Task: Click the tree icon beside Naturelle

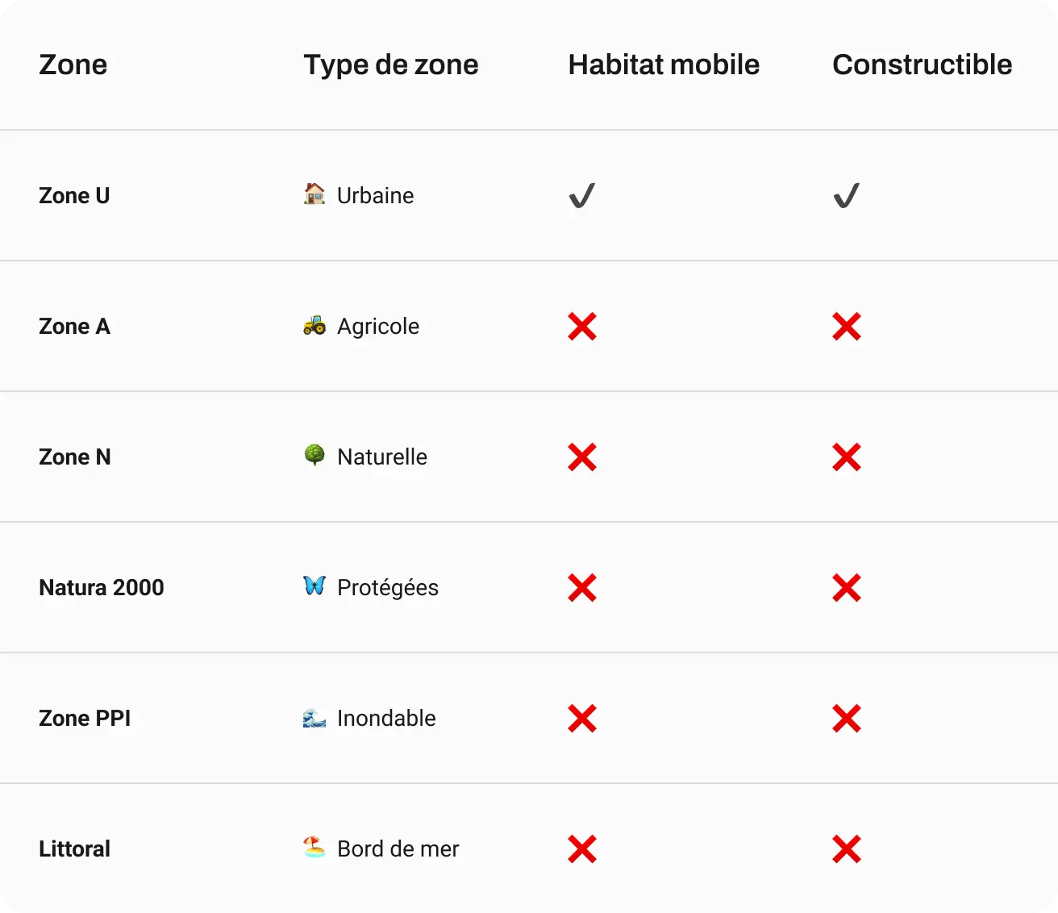Action: pos(314,456)
